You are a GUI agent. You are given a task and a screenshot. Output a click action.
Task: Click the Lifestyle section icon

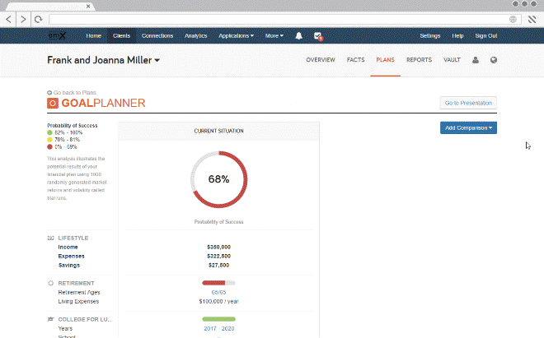click(x=50, y=238)
